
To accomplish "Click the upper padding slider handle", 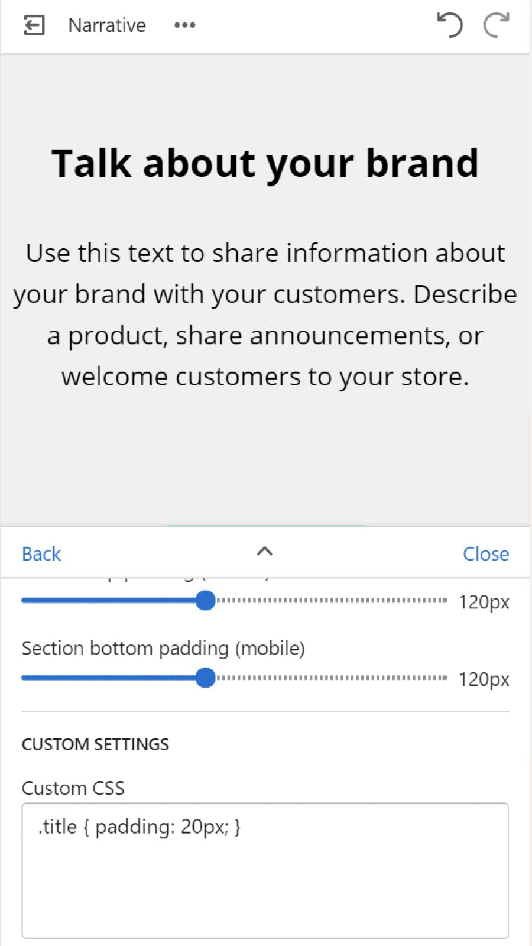I will [205, 601].
